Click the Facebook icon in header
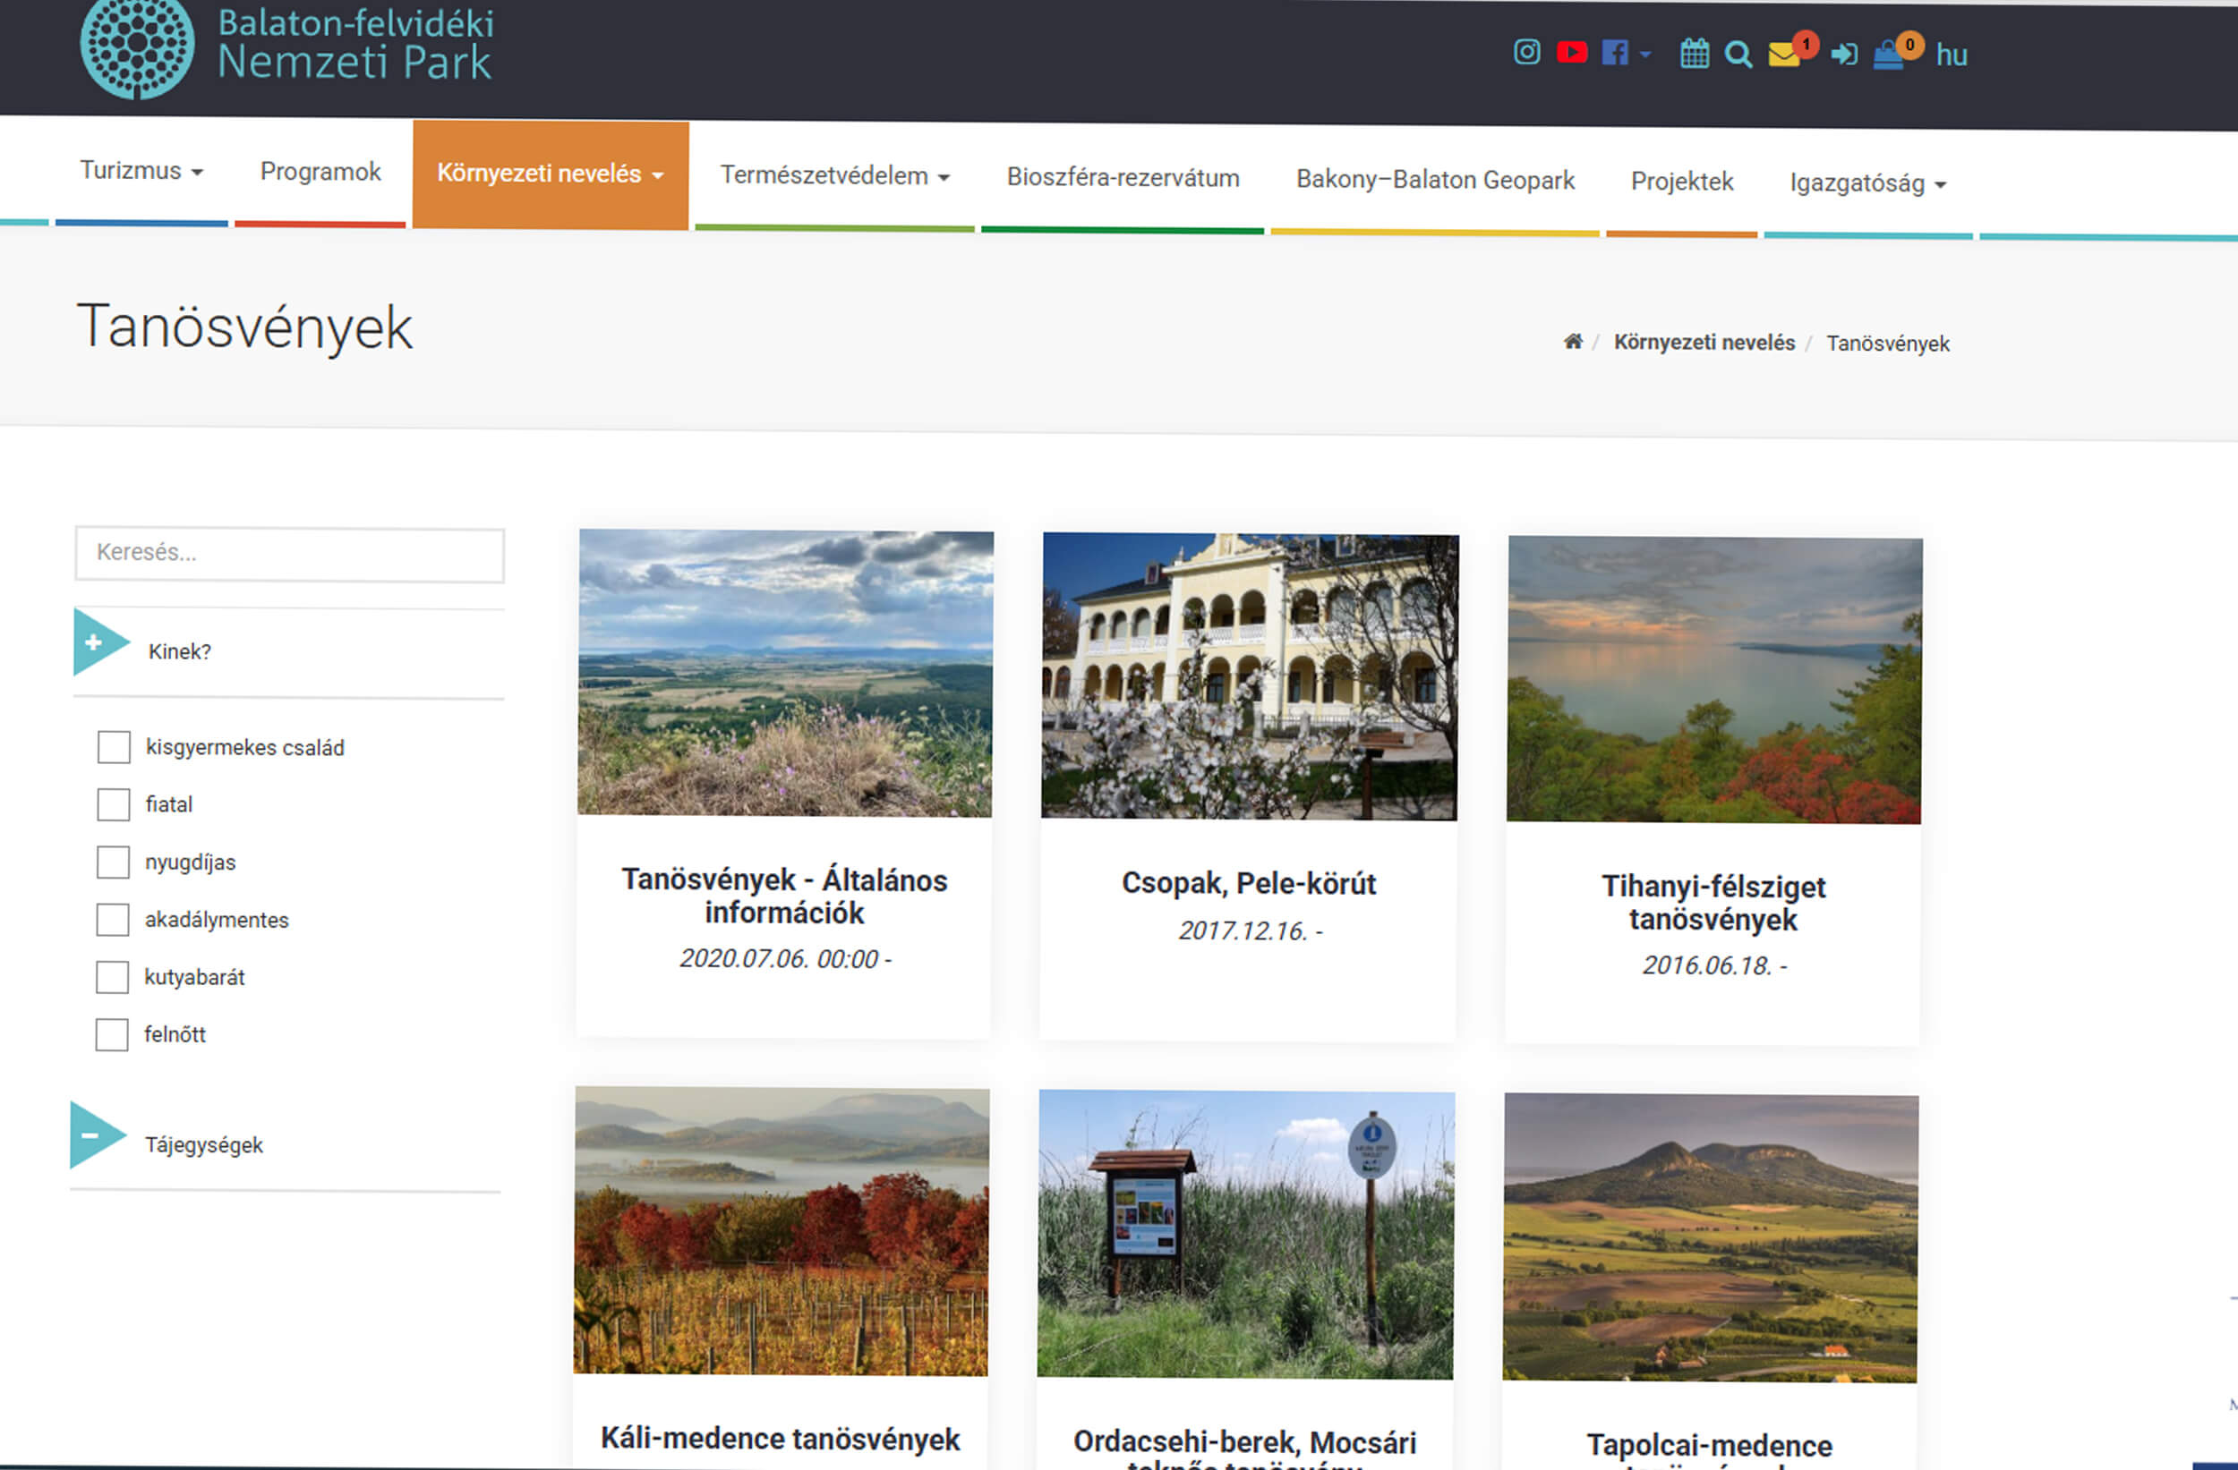Image resolution: width=2238 pixels, height=1470 pixels. (x=1615, y=53)
